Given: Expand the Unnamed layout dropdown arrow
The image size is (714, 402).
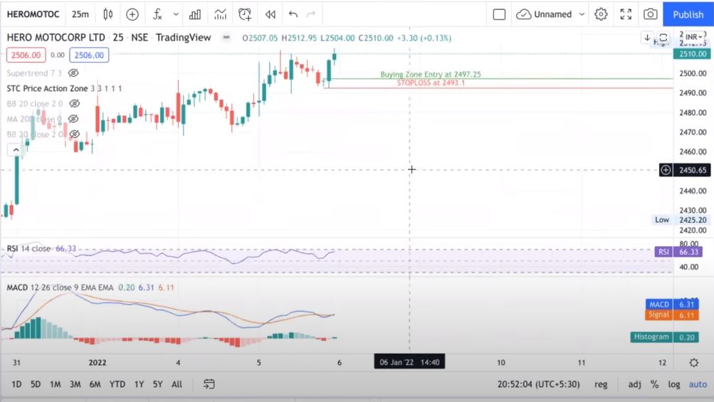Looking at the screenshot, I should coord(582,14).
